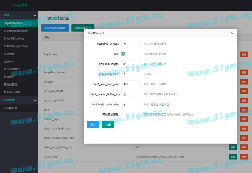
Task: Open 负载均衡(upstream) menu item
Action: tap(19, 46)
